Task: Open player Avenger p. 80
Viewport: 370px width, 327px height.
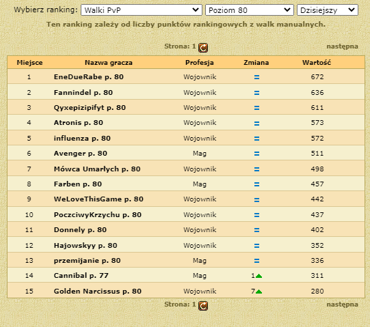Action: click(x=81, y=154)
